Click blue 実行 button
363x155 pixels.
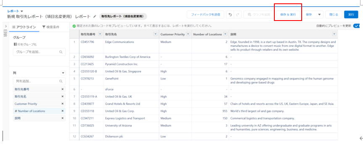(351, 14)
